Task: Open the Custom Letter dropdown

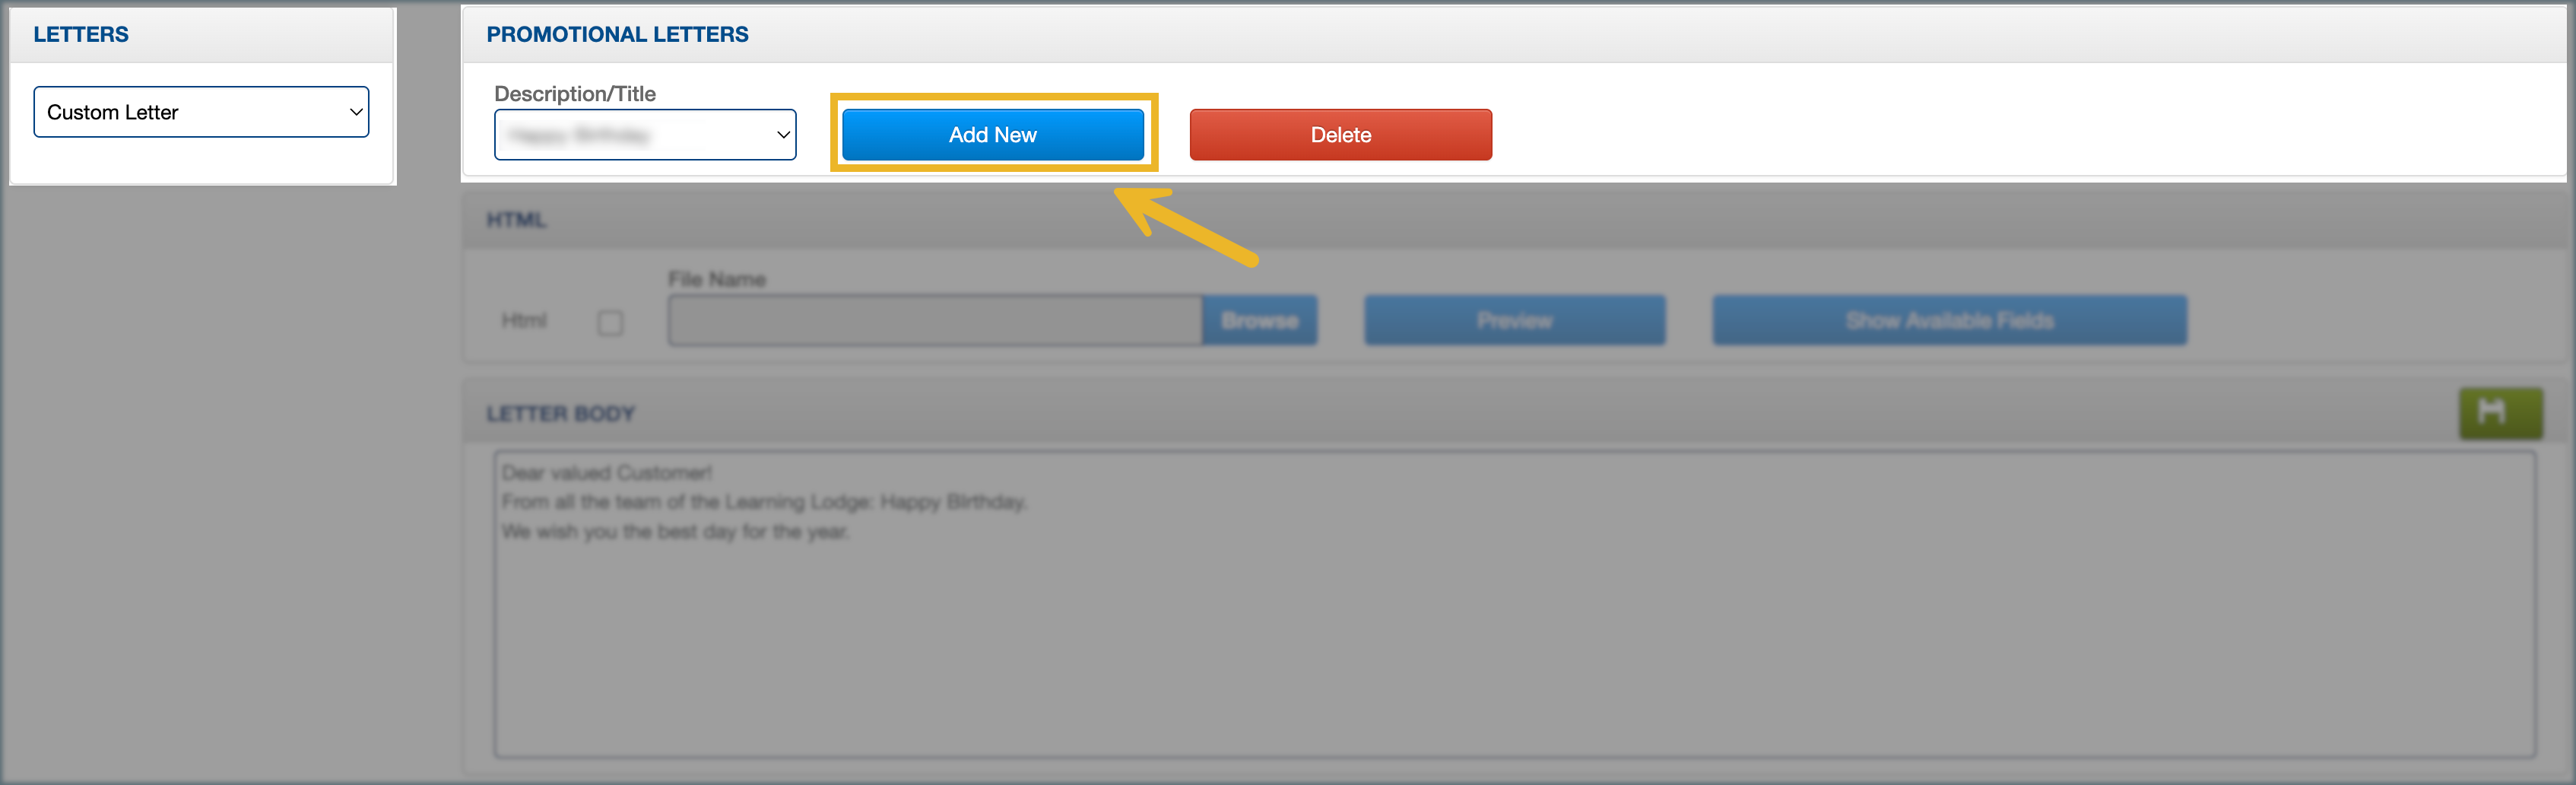Action: pyautogui.click(x=200, y=112)
